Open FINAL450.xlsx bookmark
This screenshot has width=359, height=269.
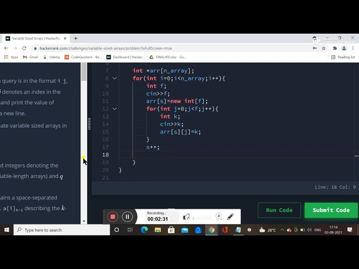(x=168, y=57)
